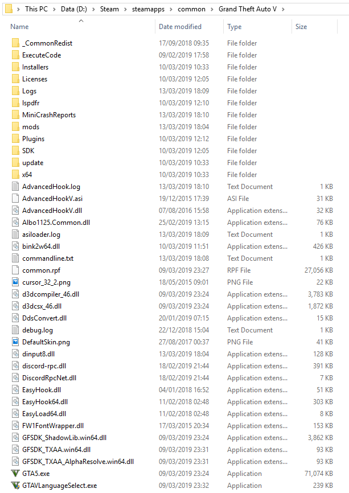Select GFSDK_TXAA_AlphaResolve.win64.dll file name
The height and width of the screenshot is (493, 349).
point(78,461)
